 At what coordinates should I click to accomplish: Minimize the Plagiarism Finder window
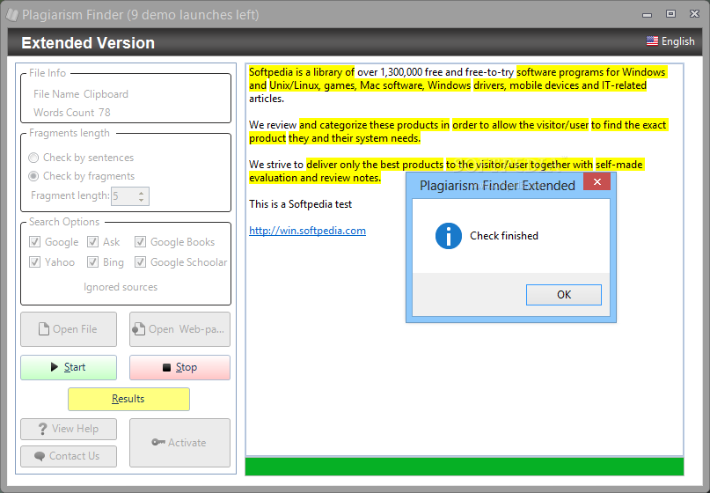click(647, 15)
